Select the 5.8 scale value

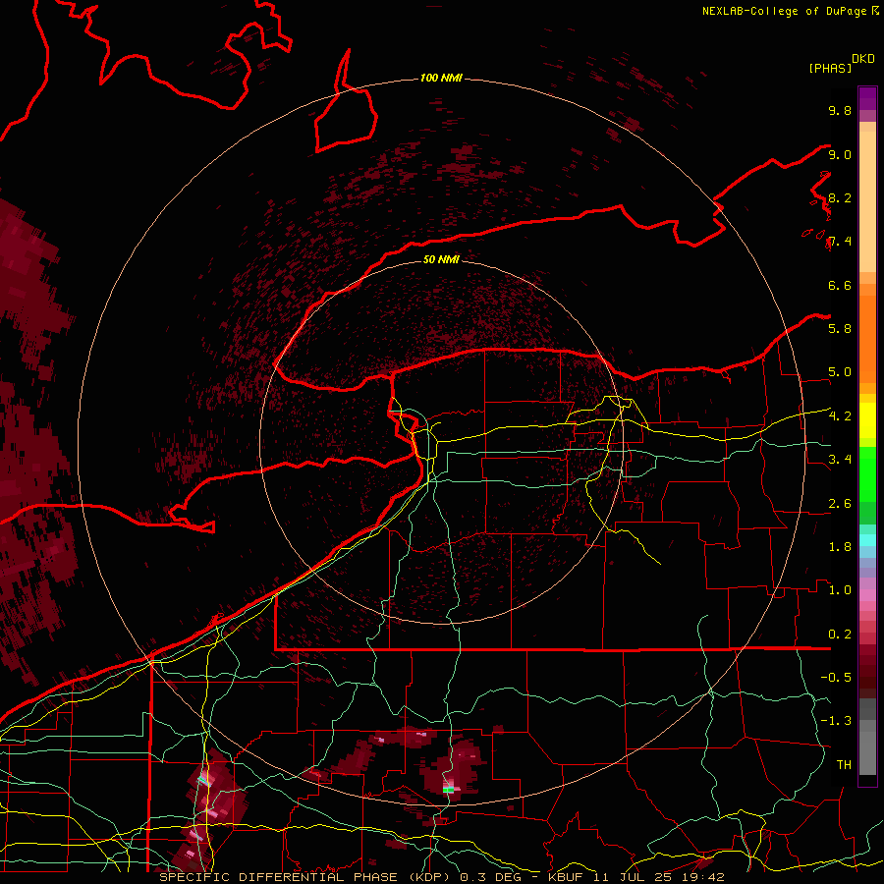tap(840, 329)
